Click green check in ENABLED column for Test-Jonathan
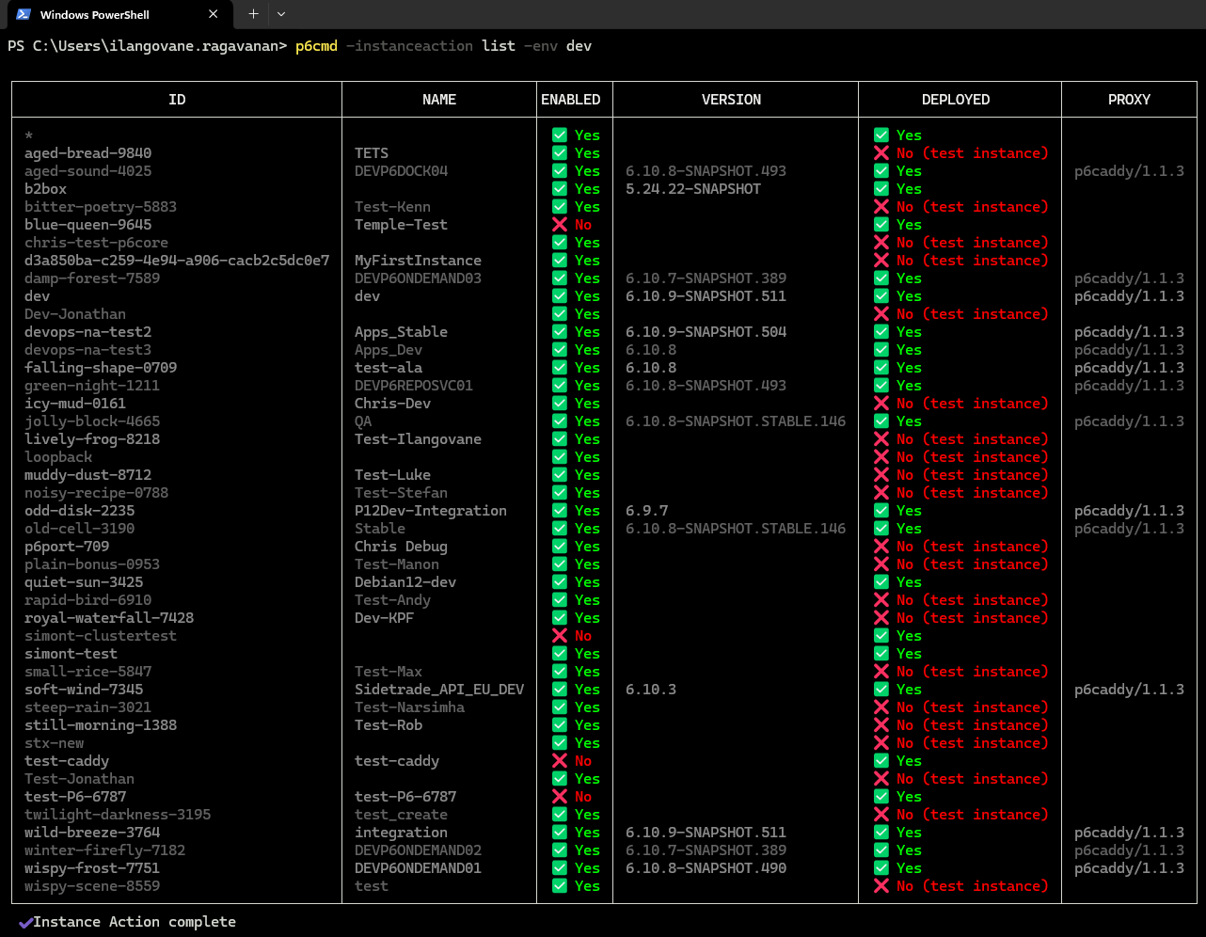Viewport: 1206px width, 937px height. [x=560, y=779]
